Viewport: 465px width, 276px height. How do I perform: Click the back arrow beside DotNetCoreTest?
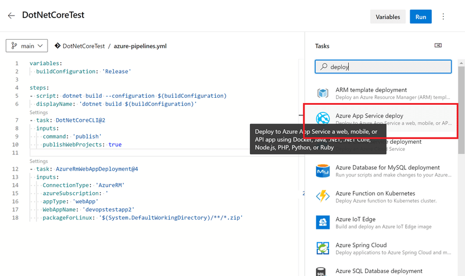(12, 16)
